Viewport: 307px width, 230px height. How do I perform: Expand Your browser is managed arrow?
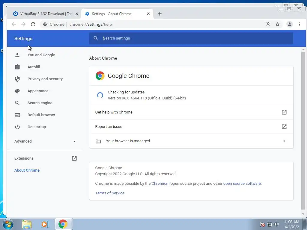(x=284, y=141)
